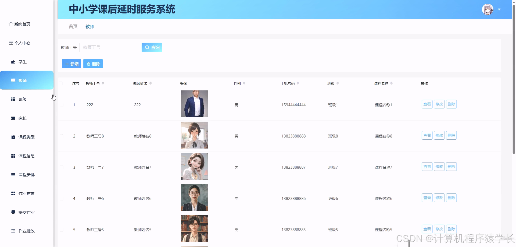Switch to the 首页 tab
The image size is (516, 247).
click(73, 26)
